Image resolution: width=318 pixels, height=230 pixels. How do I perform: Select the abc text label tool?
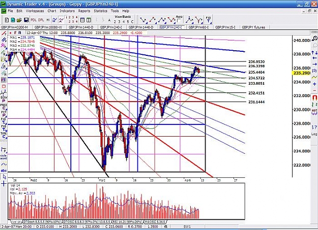pos(4,171)
